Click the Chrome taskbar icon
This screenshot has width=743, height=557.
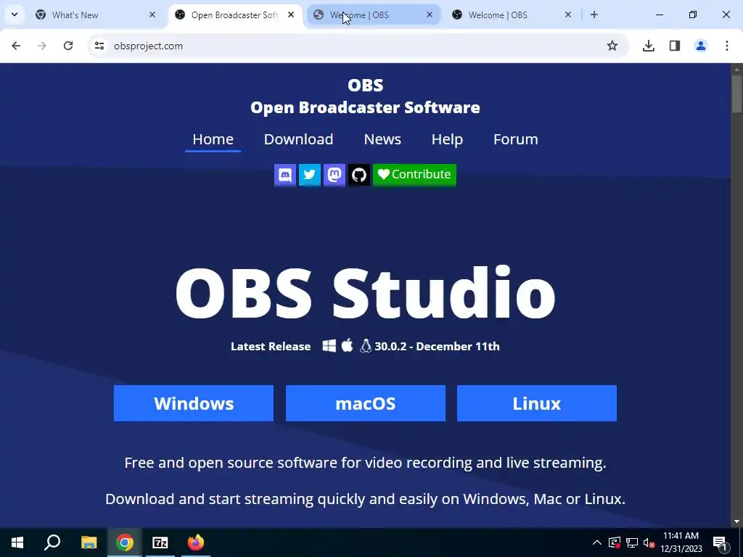pos(125,542)
